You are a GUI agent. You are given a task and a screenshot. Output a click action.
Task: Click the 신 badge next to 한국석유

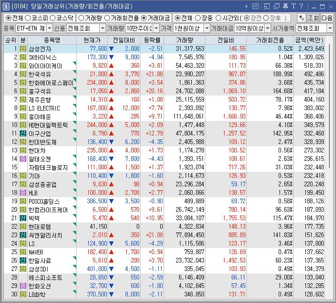[23, 74]
